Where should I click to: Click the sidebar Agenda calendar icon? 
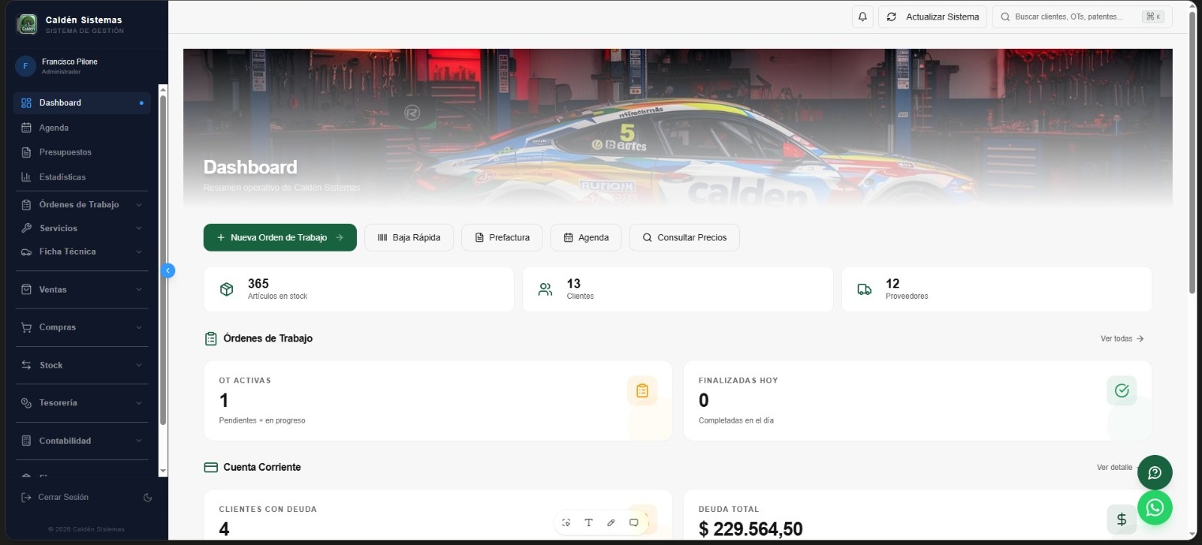[26, 128]
